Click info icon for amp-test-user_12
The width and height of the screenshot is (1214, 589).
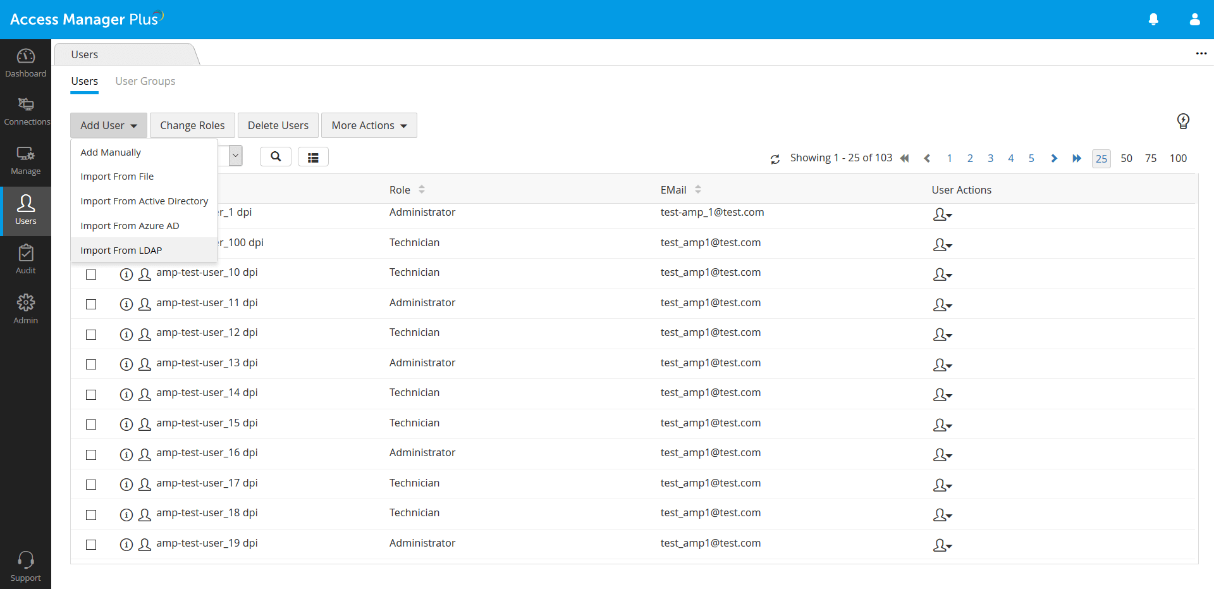(126, 335)
